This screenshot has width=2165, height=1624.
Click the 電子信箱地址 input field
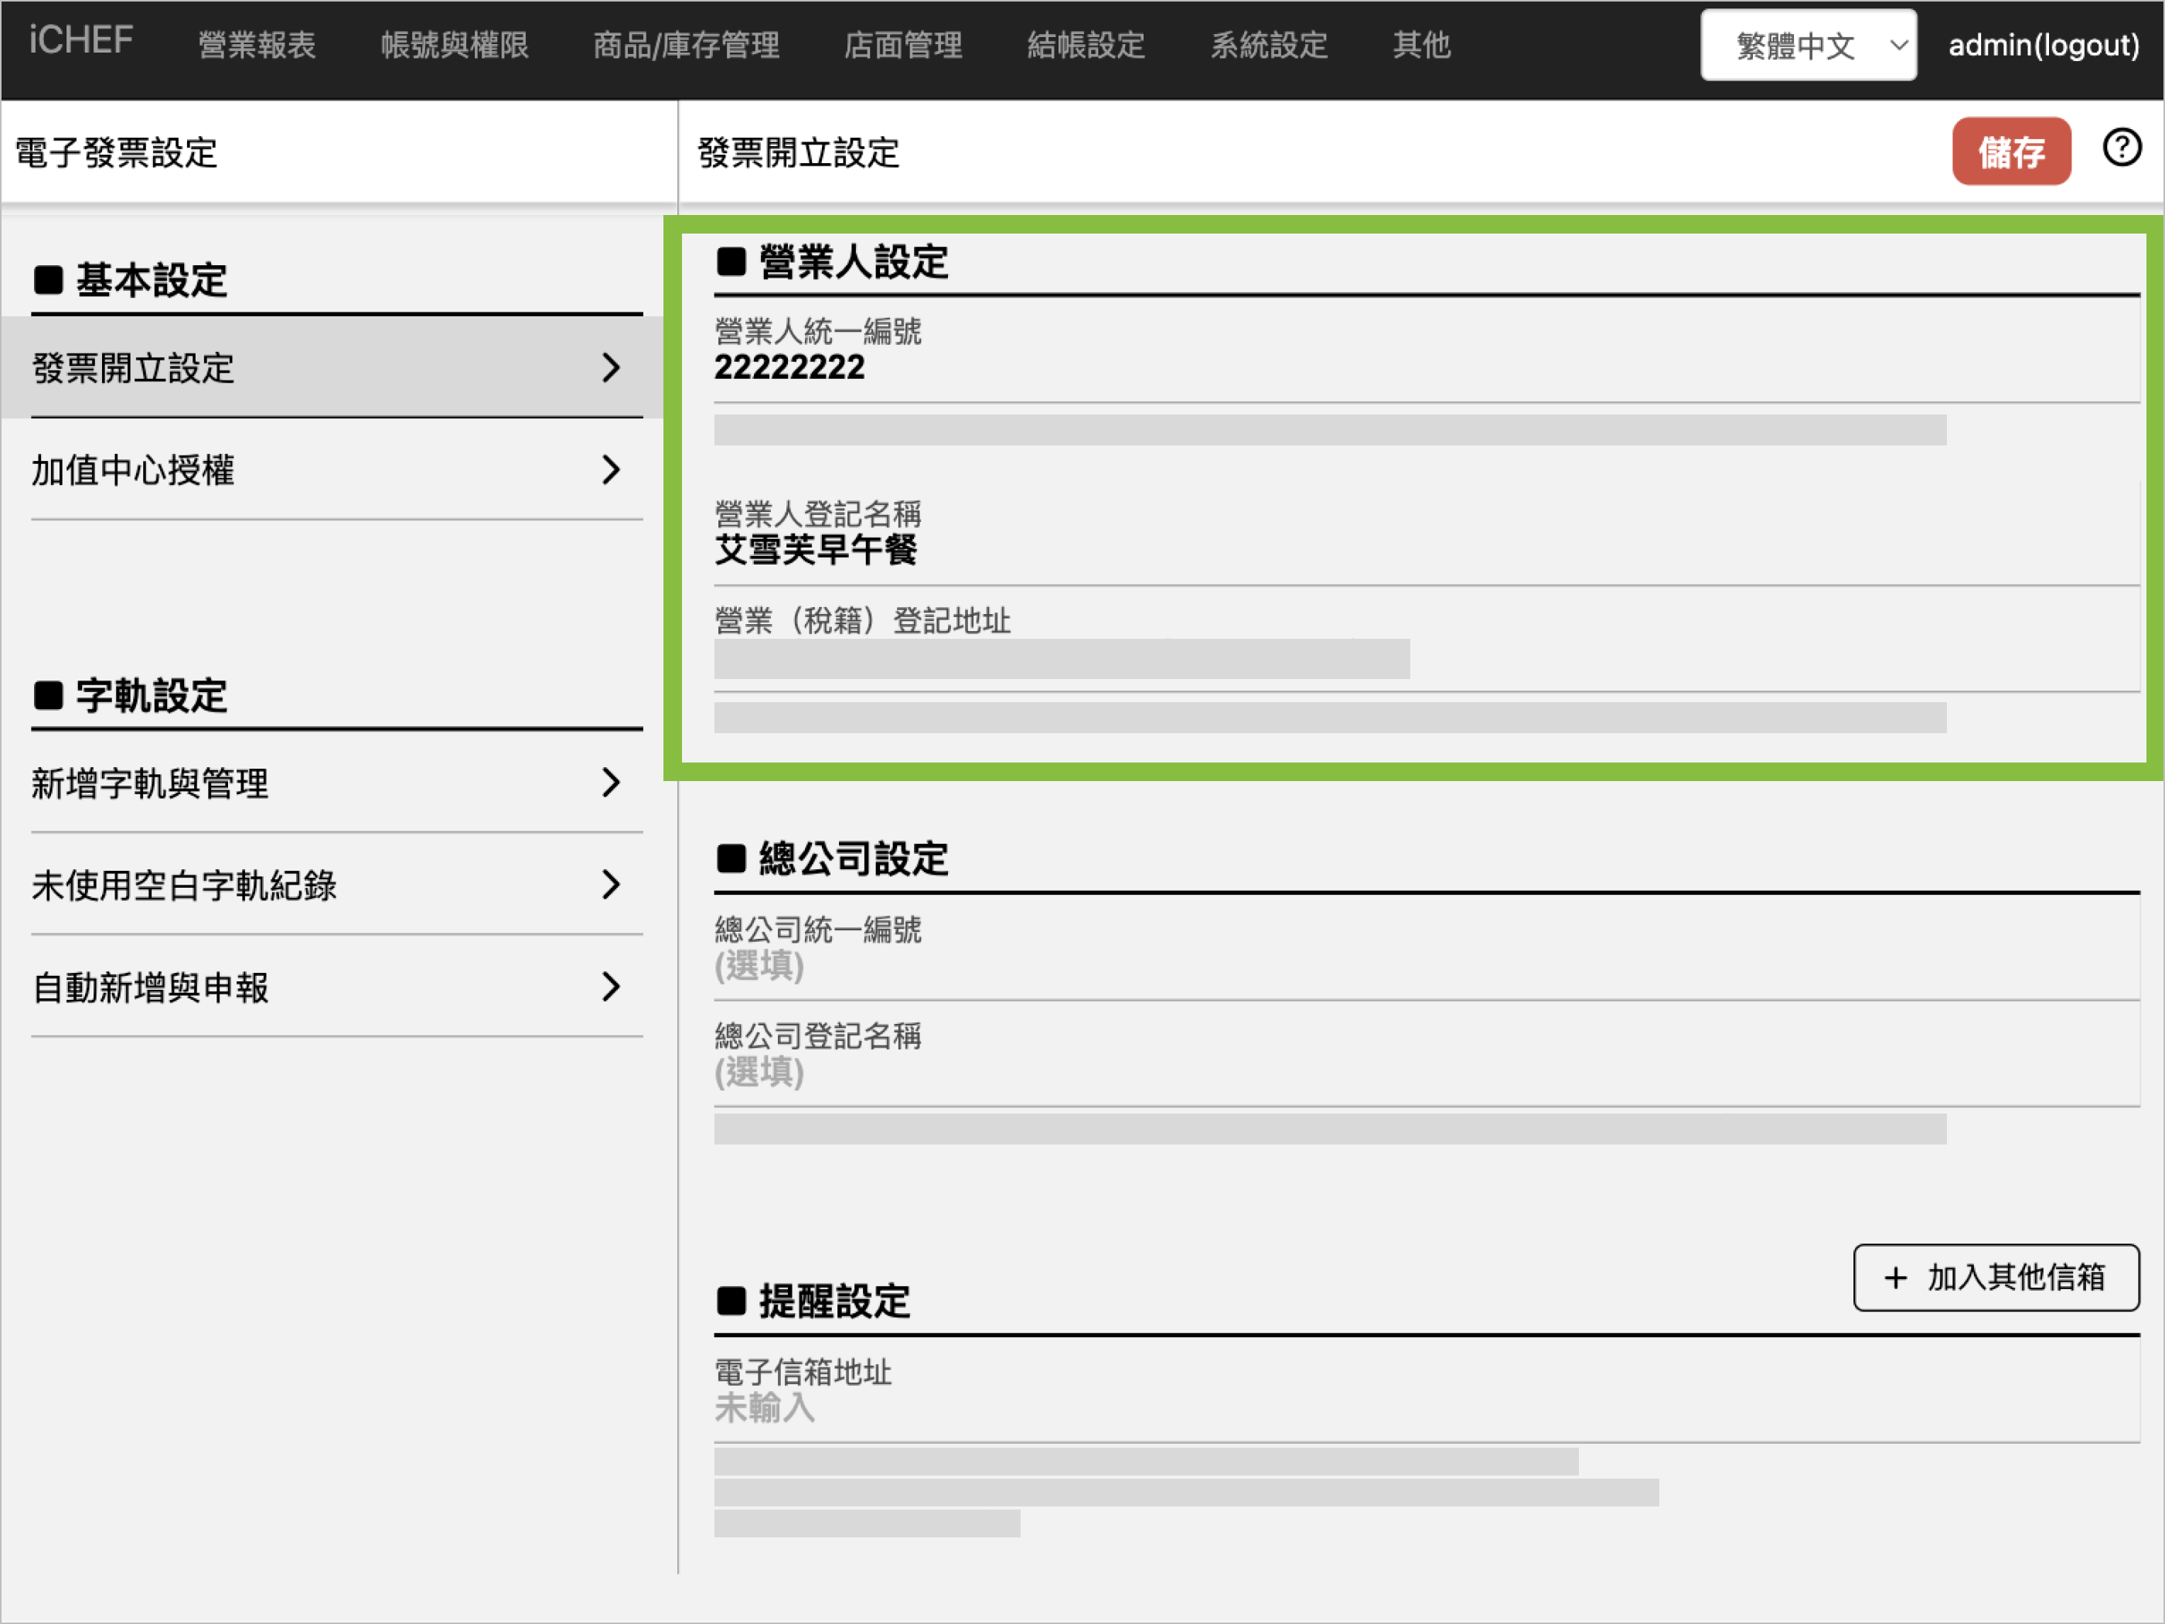(x=765, y=1407)
